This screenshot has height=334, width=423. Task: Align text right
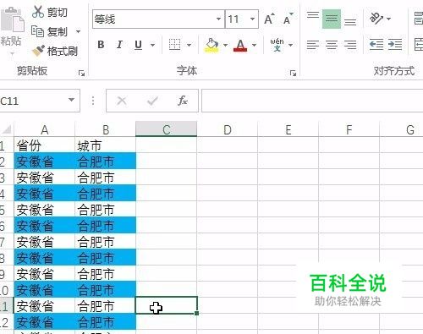tap(350, 45)
